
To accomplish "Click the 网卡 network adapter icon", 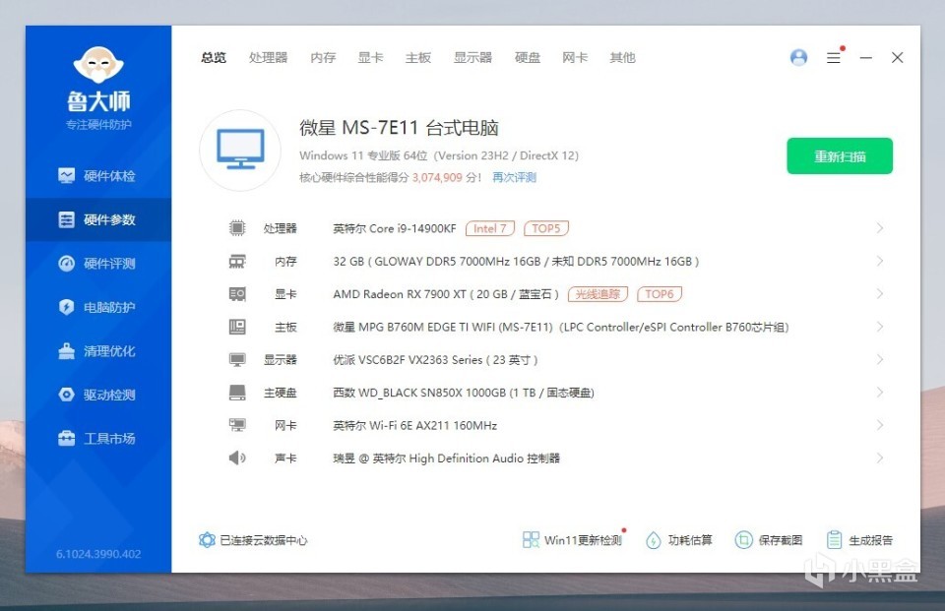I will pos(237,425).
